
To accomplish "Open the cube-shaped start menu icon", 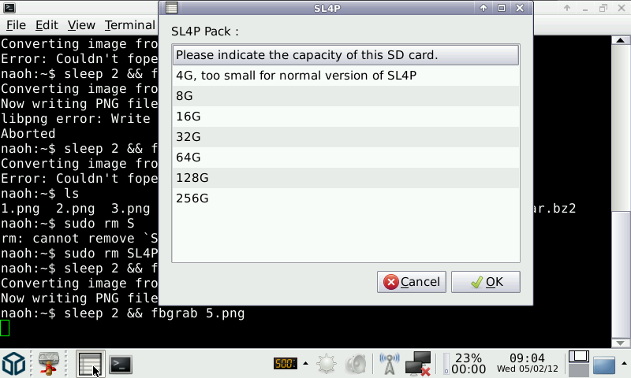I will (14, 364).
